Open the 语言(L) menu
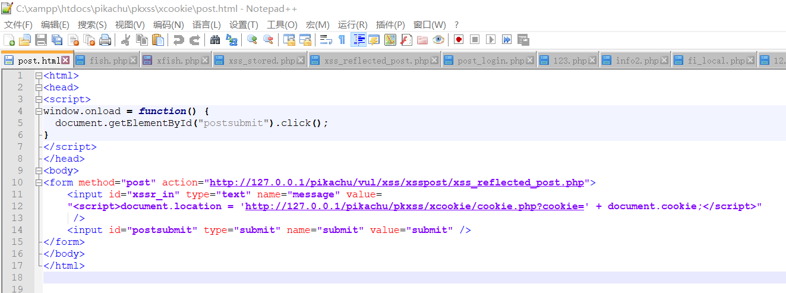The width and height of the screenshot is (786, 293). pyautogui.click(x=206, y=24)
